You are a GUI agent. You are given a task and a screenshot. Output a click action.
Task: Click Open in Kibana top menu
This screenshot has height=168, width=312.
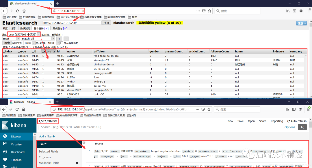tap(251, 121)
